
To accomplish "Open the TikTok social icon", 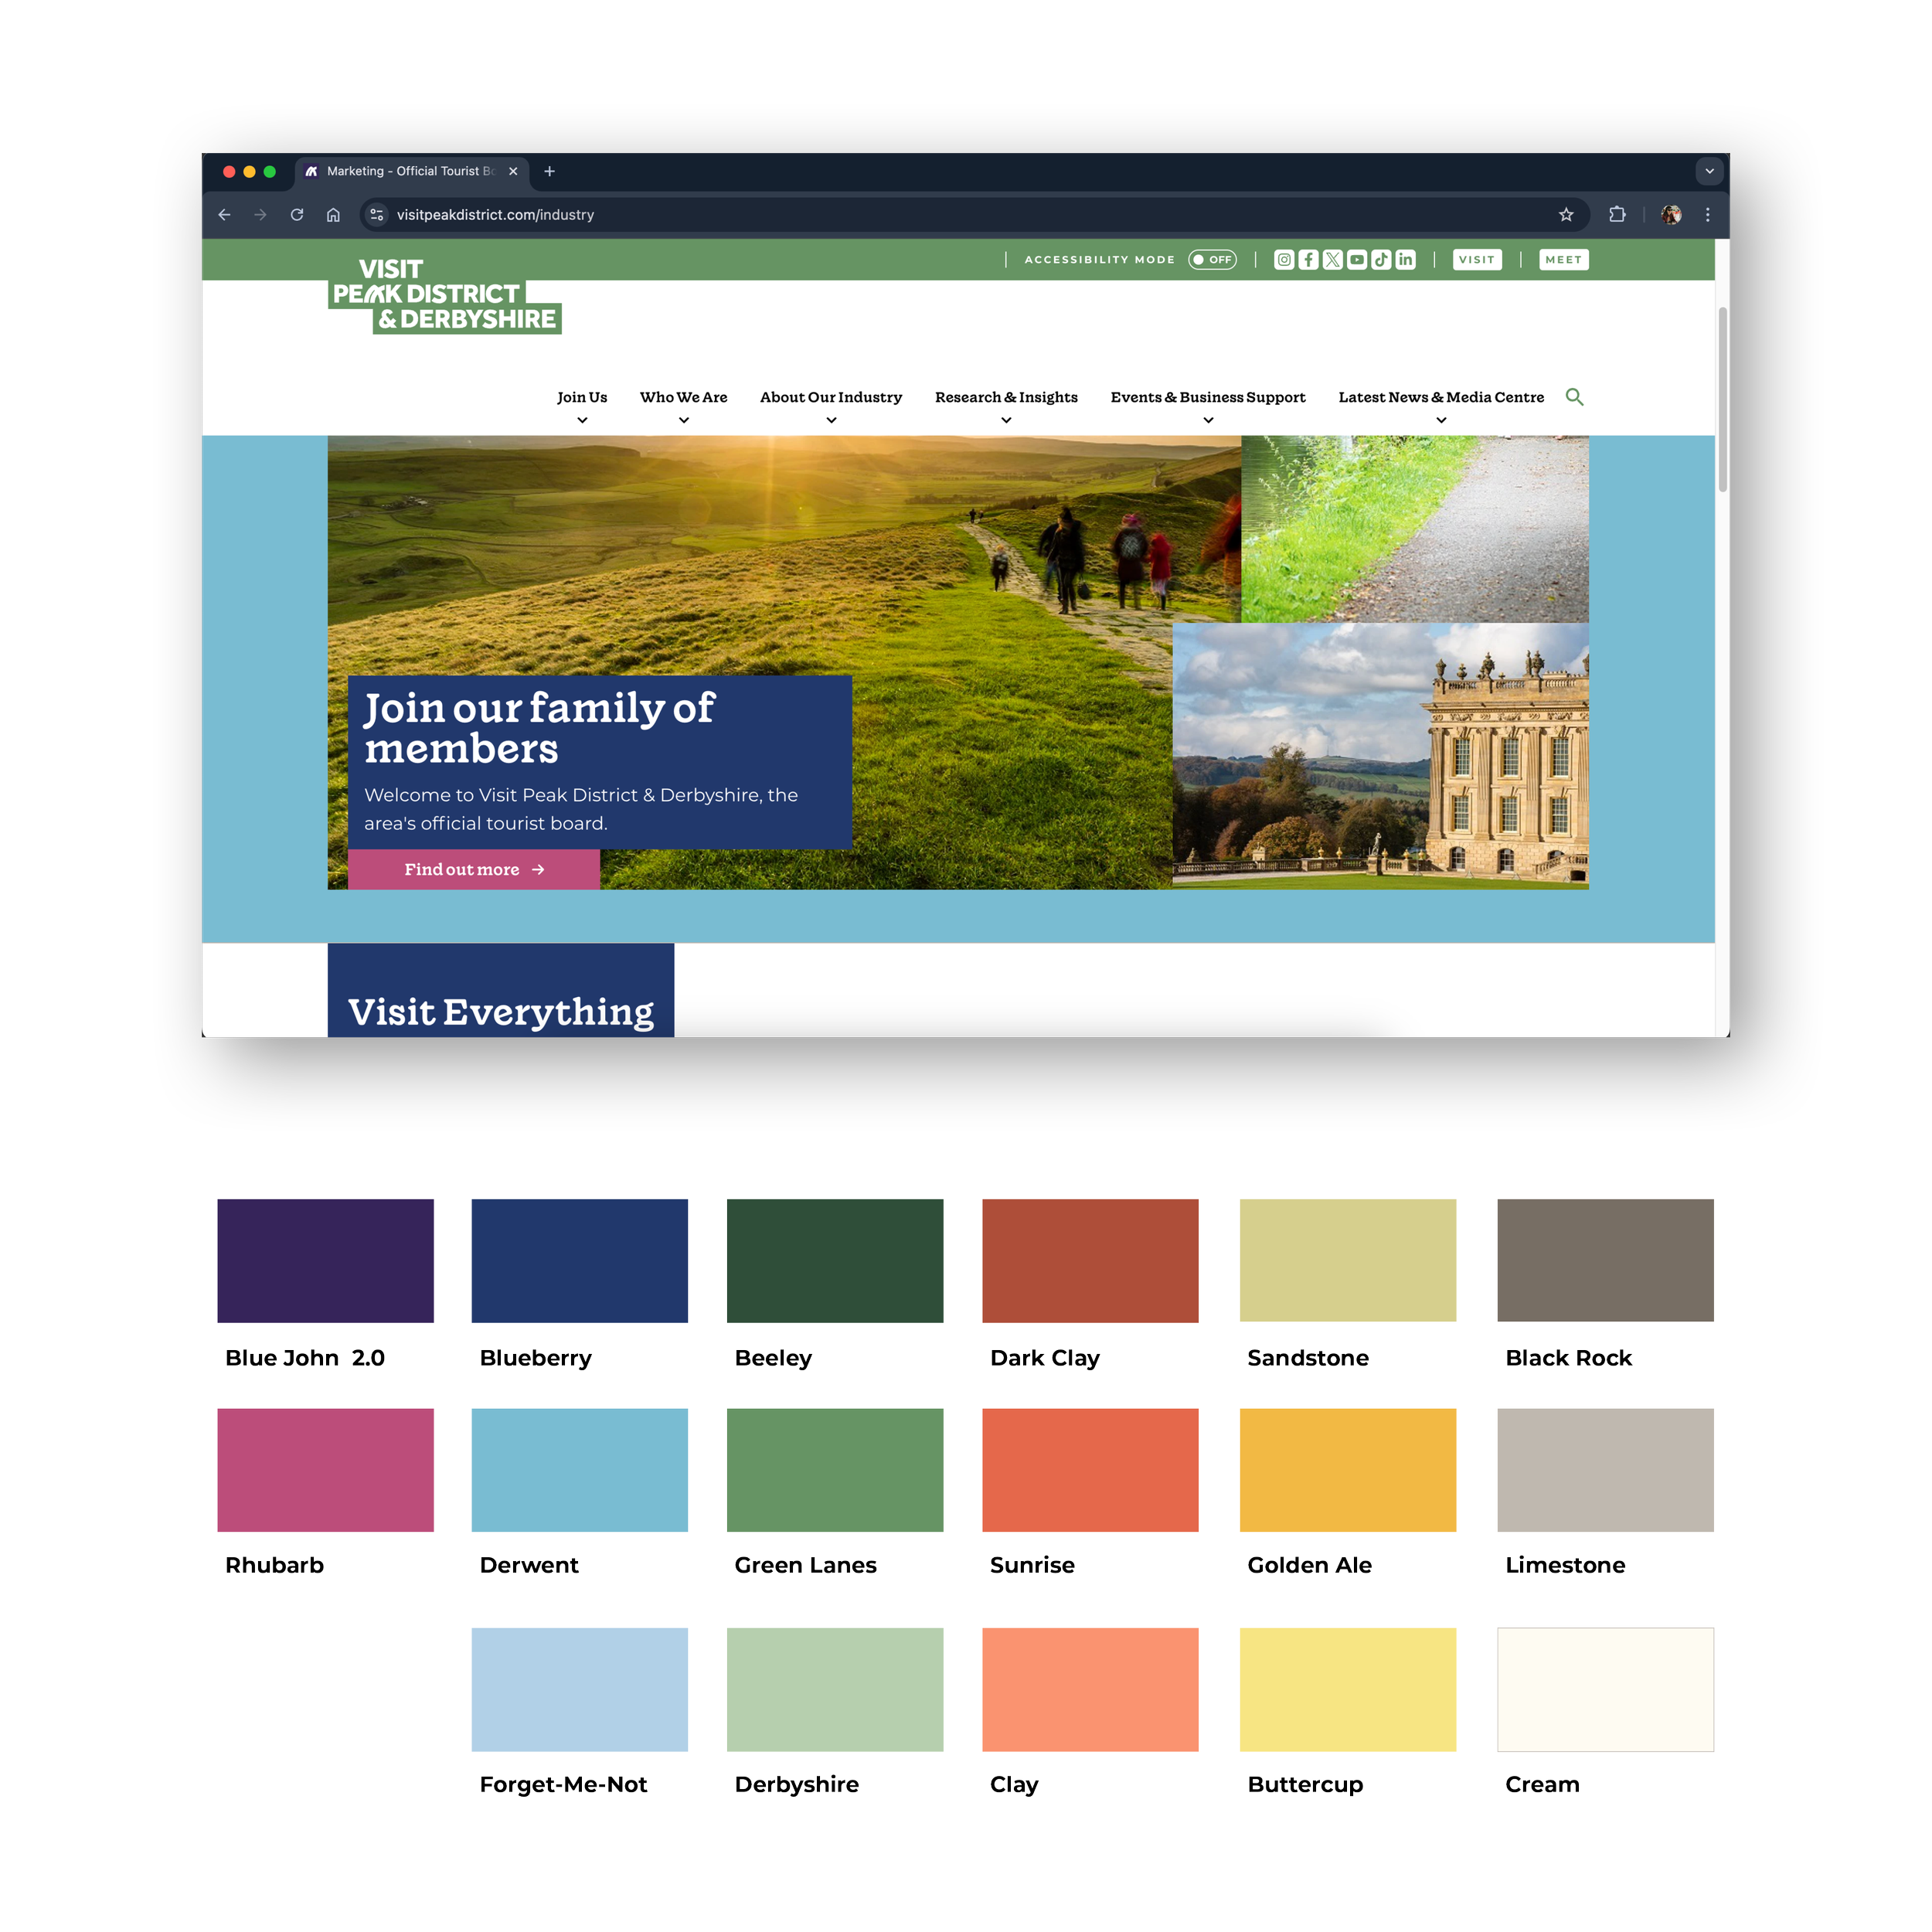I will click(x=1381, y=260).
